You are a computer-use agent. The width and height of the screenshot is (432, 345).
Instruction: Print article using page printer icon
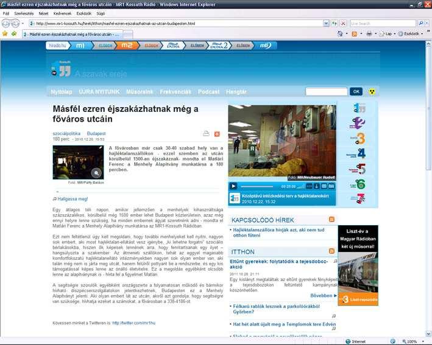click(x=206, y=134)
